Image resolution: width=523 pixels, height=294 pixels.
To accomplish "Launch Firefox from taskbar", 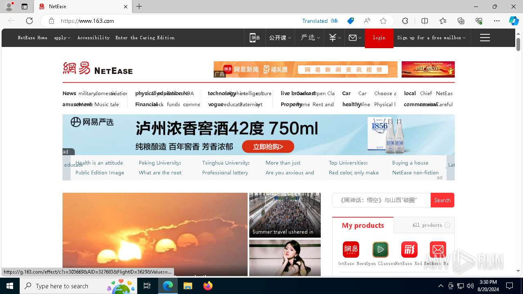I will (208, 286).
